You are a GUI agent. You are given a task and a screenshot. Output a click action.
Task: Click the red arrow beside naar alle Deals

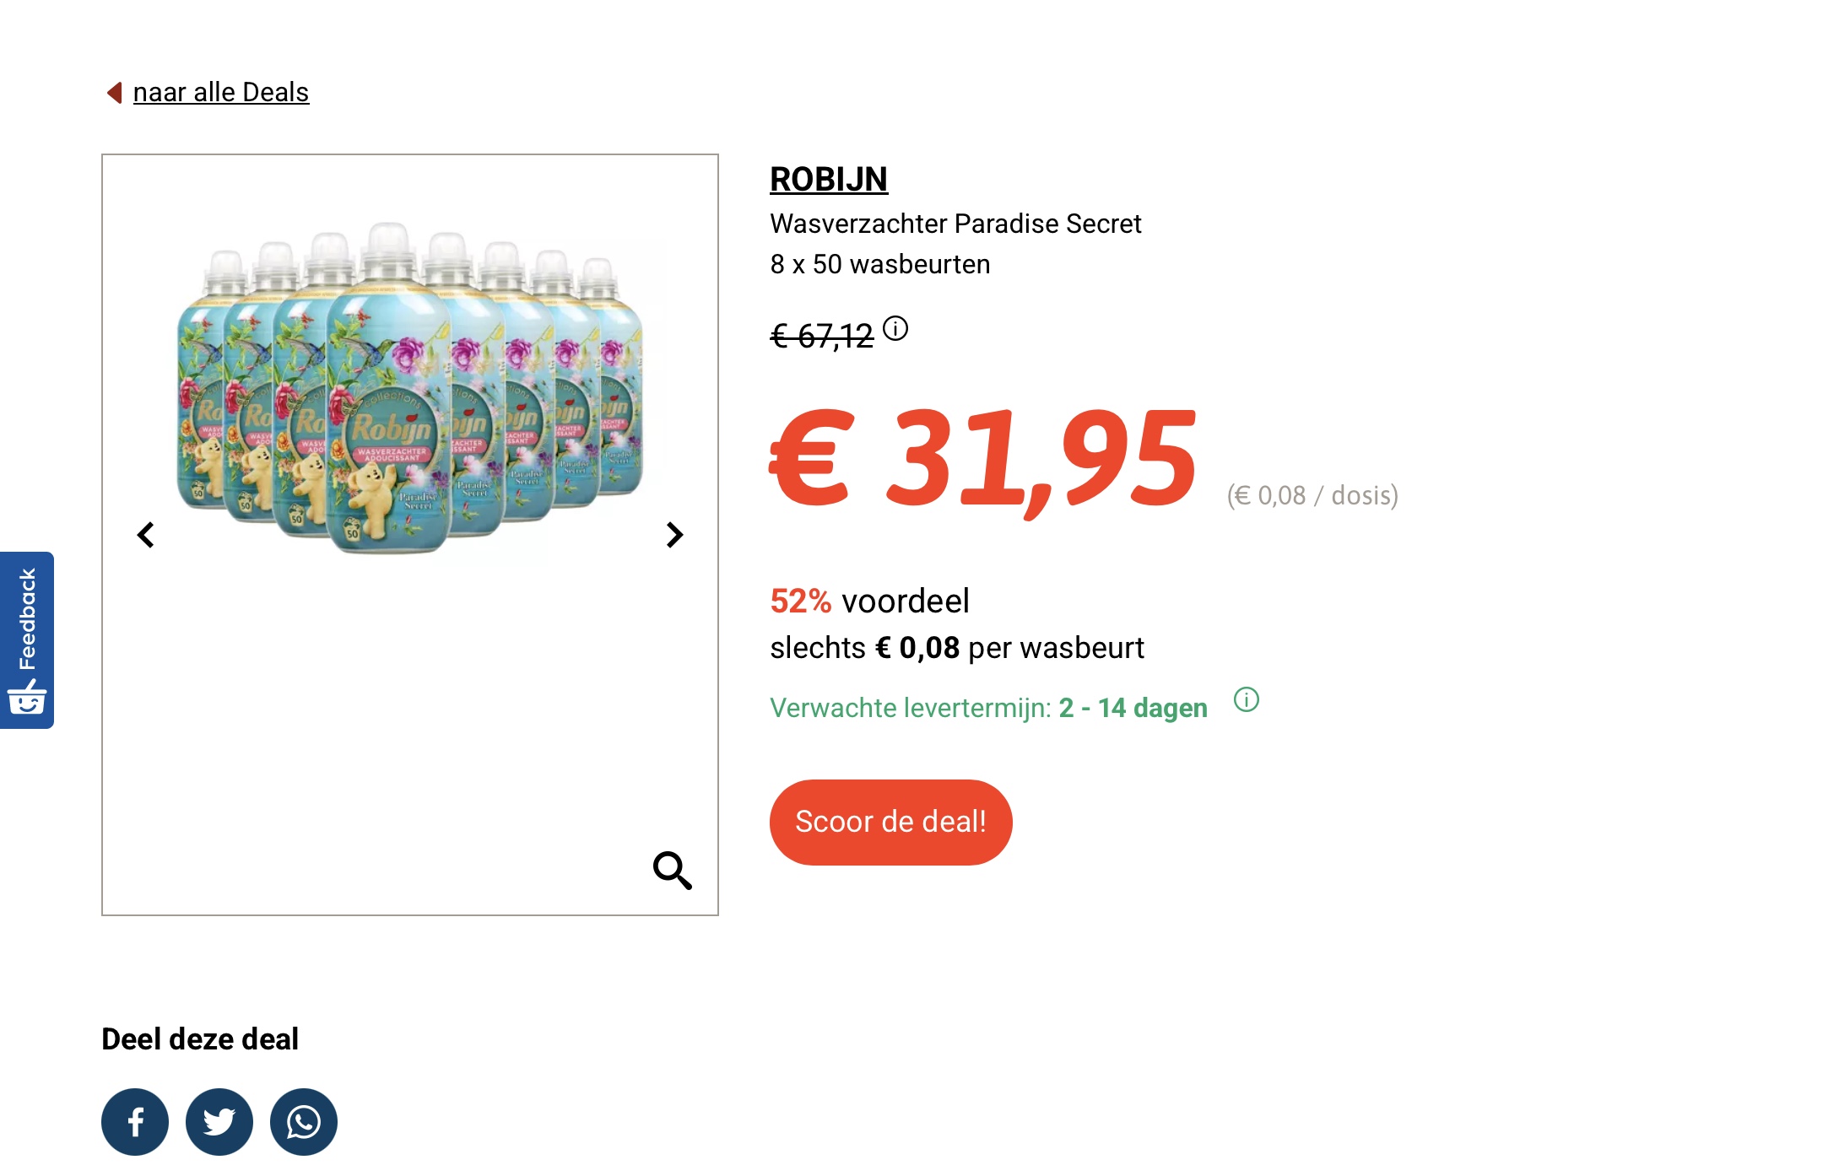click(x=114, y=92)
